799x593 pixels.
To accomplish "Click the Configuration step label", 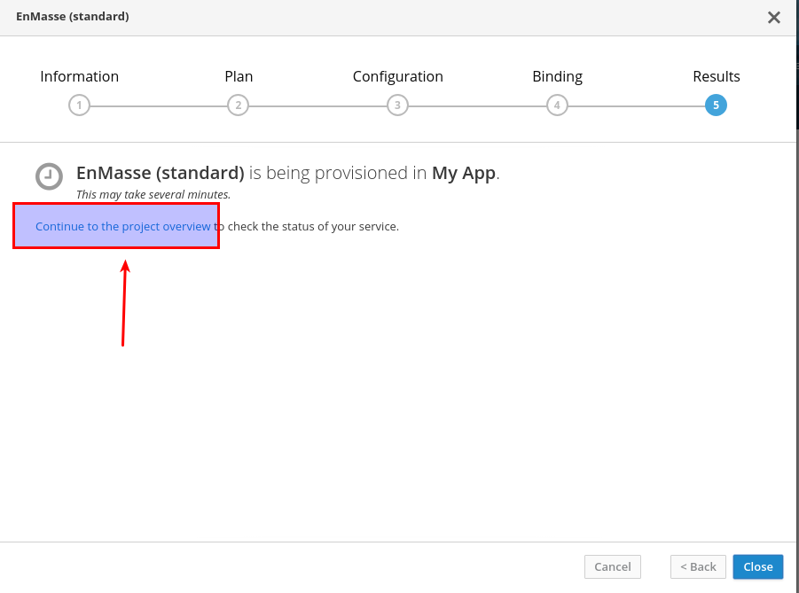I will tap(398, 76).
